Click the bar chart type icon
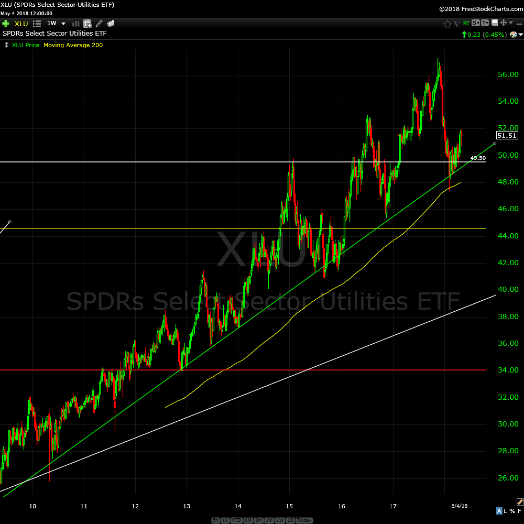 tap(75, 24)
